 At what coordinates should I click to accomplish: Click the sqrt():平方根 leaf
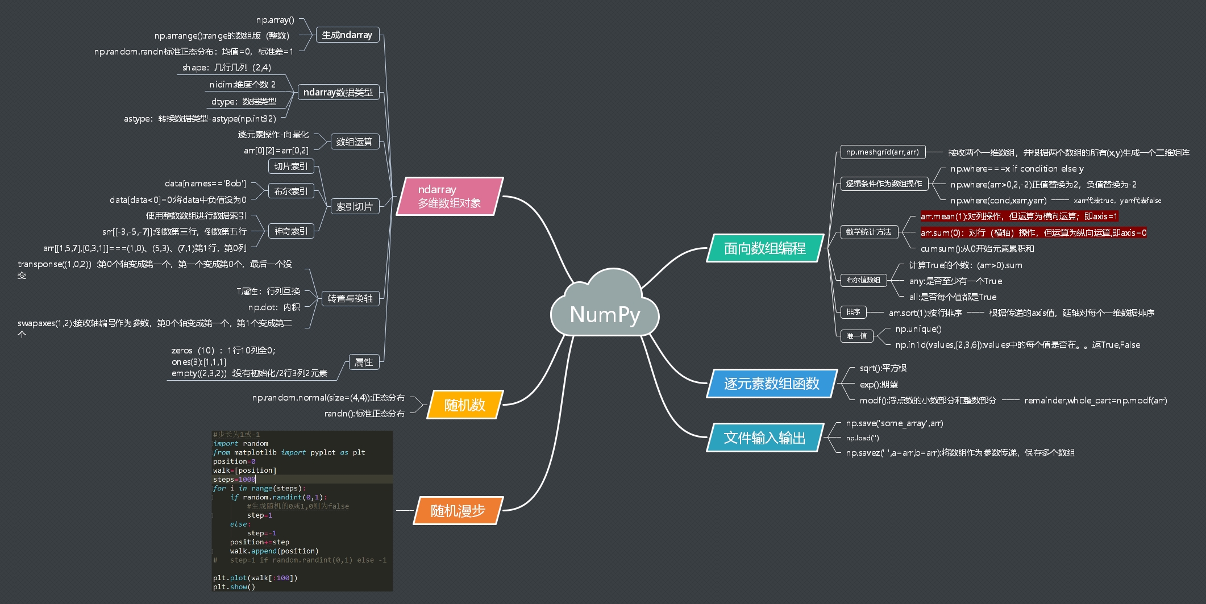pyautogui.click(x=883, y=368)
